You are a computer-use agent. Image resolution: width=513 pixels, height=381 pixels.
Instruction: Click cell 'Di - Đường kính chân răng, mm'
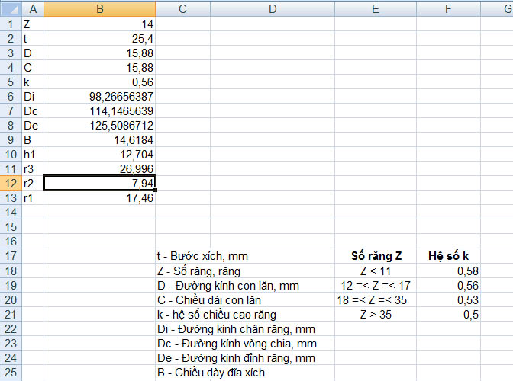point(236,329)
